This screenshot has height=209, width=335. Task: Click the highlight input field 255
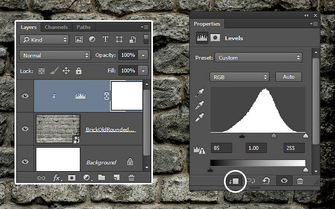[294, 148]
